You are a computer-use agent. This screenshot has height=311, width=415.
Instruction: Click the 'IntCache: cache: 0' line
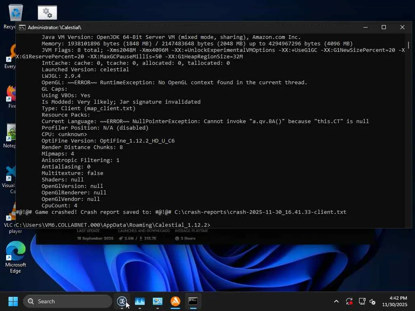pos(135,63)
